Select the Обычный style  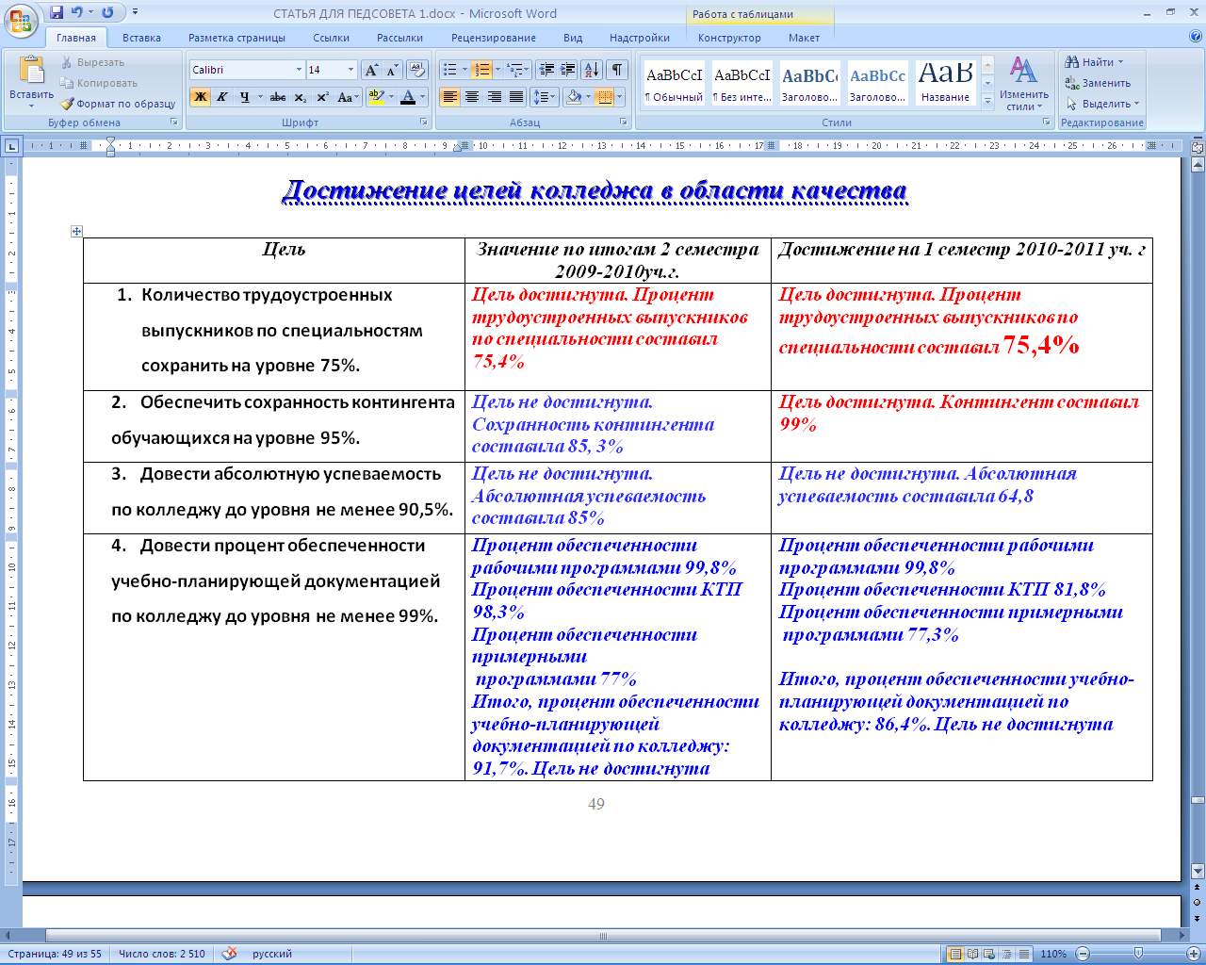(x=674, y=84)
